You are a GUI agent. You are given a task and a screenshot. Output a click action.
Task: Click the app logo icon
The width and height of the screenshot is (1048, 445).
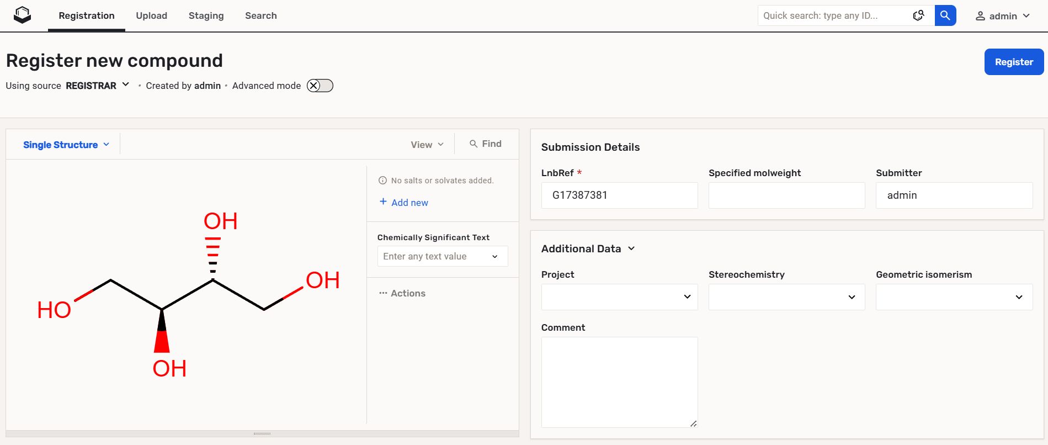coord(22,15)
